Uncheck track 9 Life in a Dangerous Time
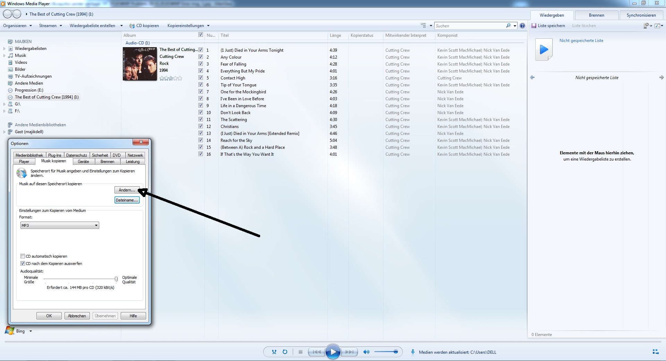Viewport: 666px width, 361px height. (x=200, y=105)
